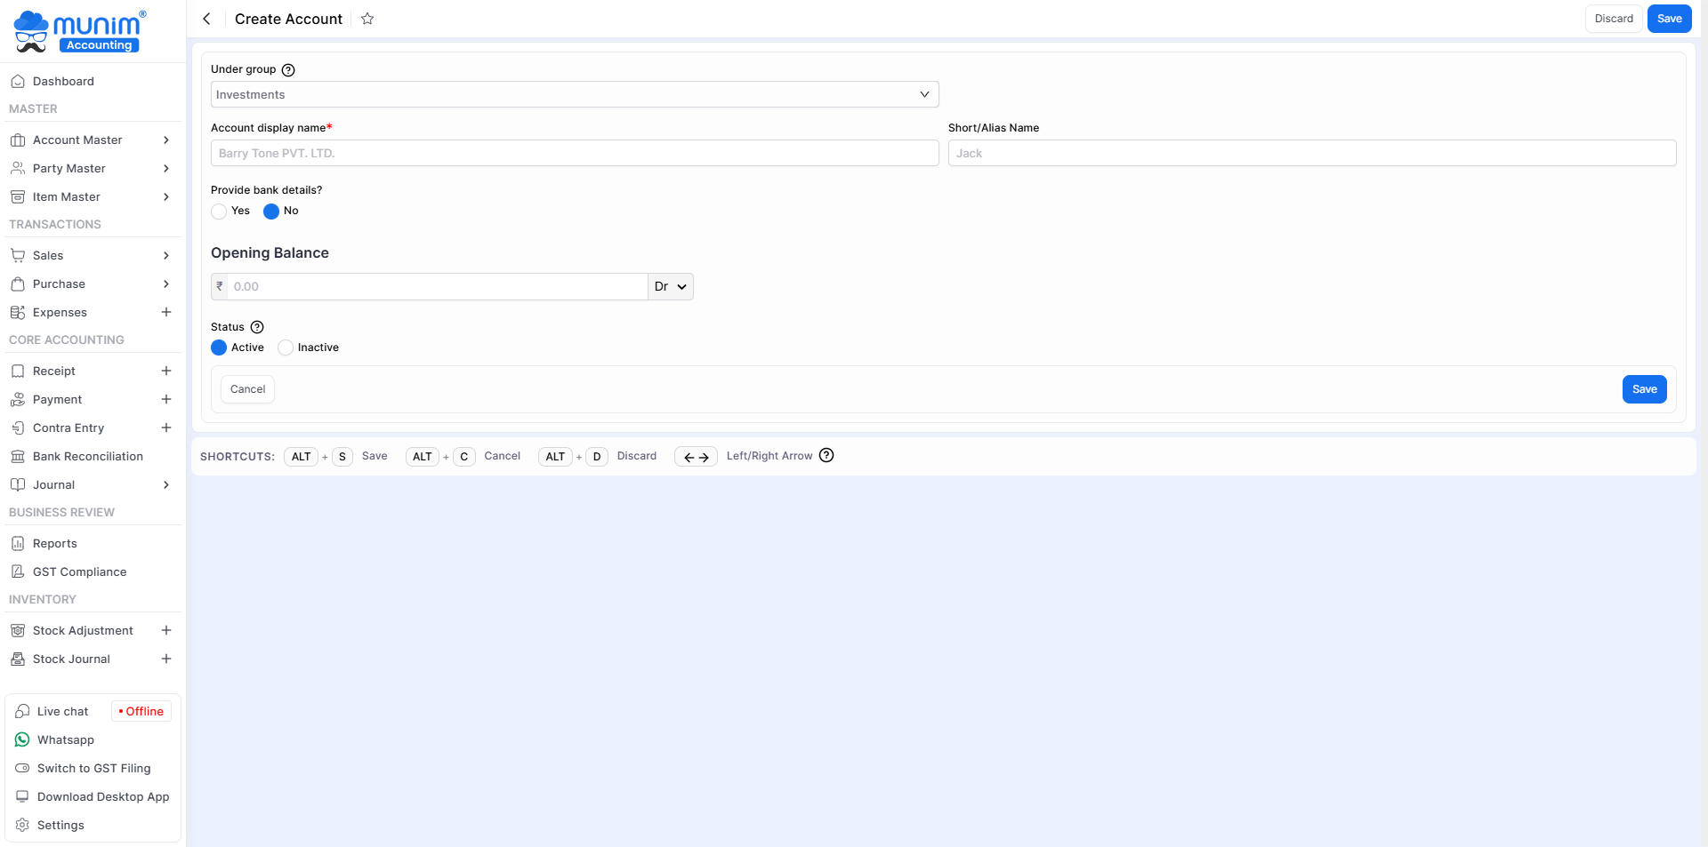Click the Discard button at top

tap(1613, 19)
